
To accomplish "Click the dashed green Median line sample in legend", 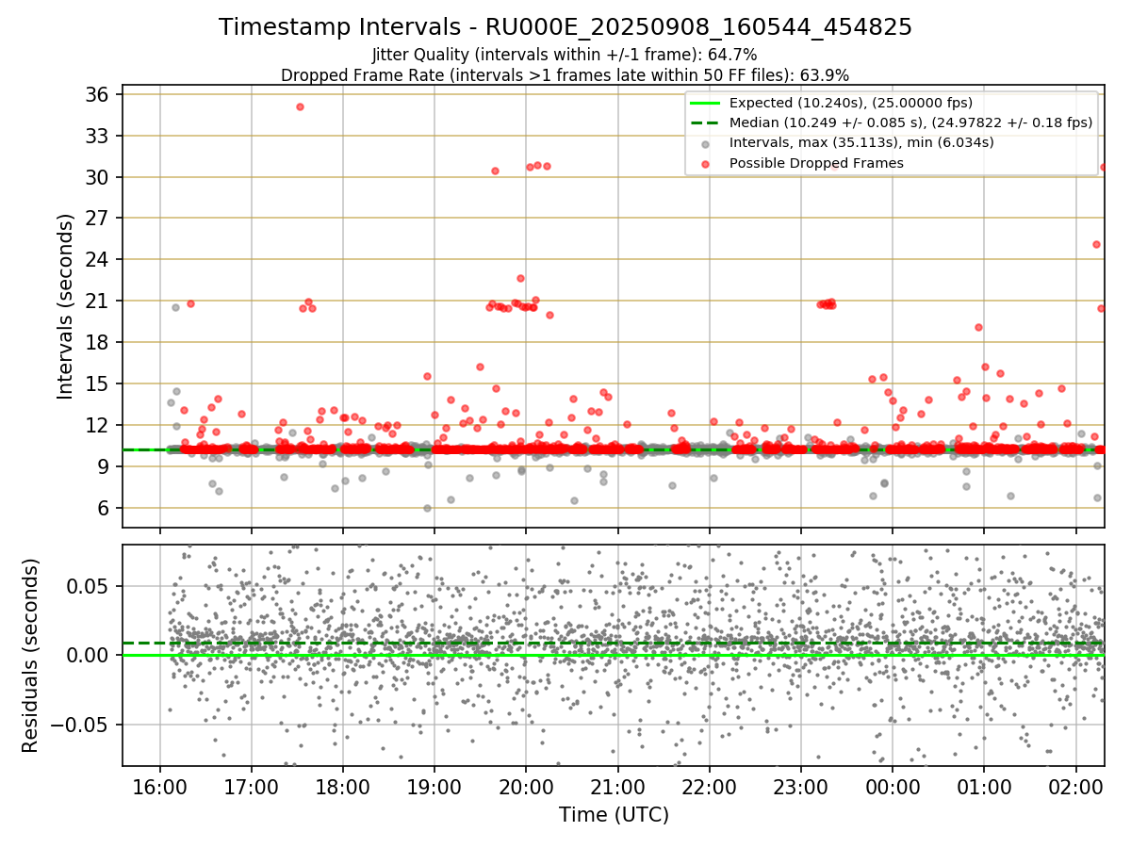I will pyautogui.click(x=707, y=123).
